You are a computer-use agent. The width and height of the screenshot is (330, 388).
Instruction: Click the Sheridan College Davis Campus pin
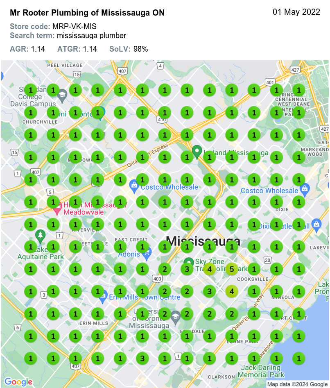(x=62, y=96)
